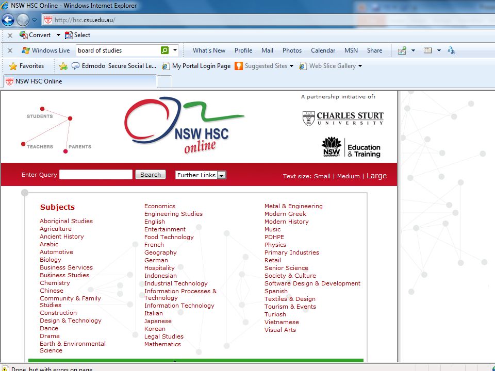Open Profile on the Live toolbar
The image size is (495, 371).
tap(243, 50)
